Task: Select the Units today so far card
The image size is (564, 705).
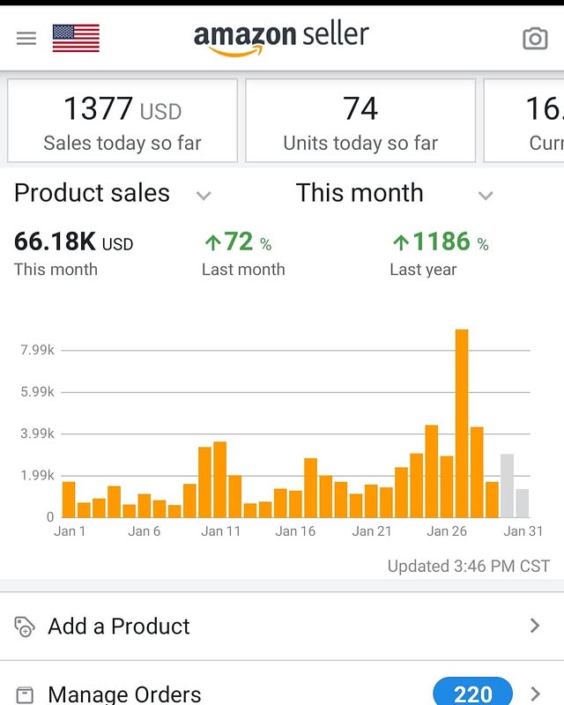Action: coord(360,120)
